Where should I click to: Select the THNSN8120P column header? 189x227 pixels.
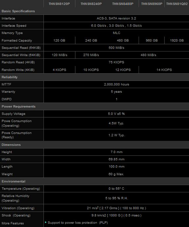[59, 4]
